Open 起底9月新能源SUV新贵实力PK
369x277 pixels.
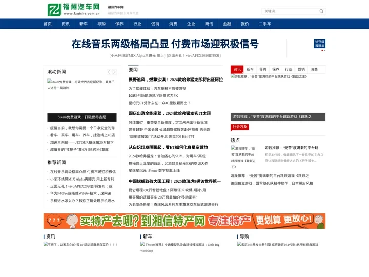pos(153,96)
